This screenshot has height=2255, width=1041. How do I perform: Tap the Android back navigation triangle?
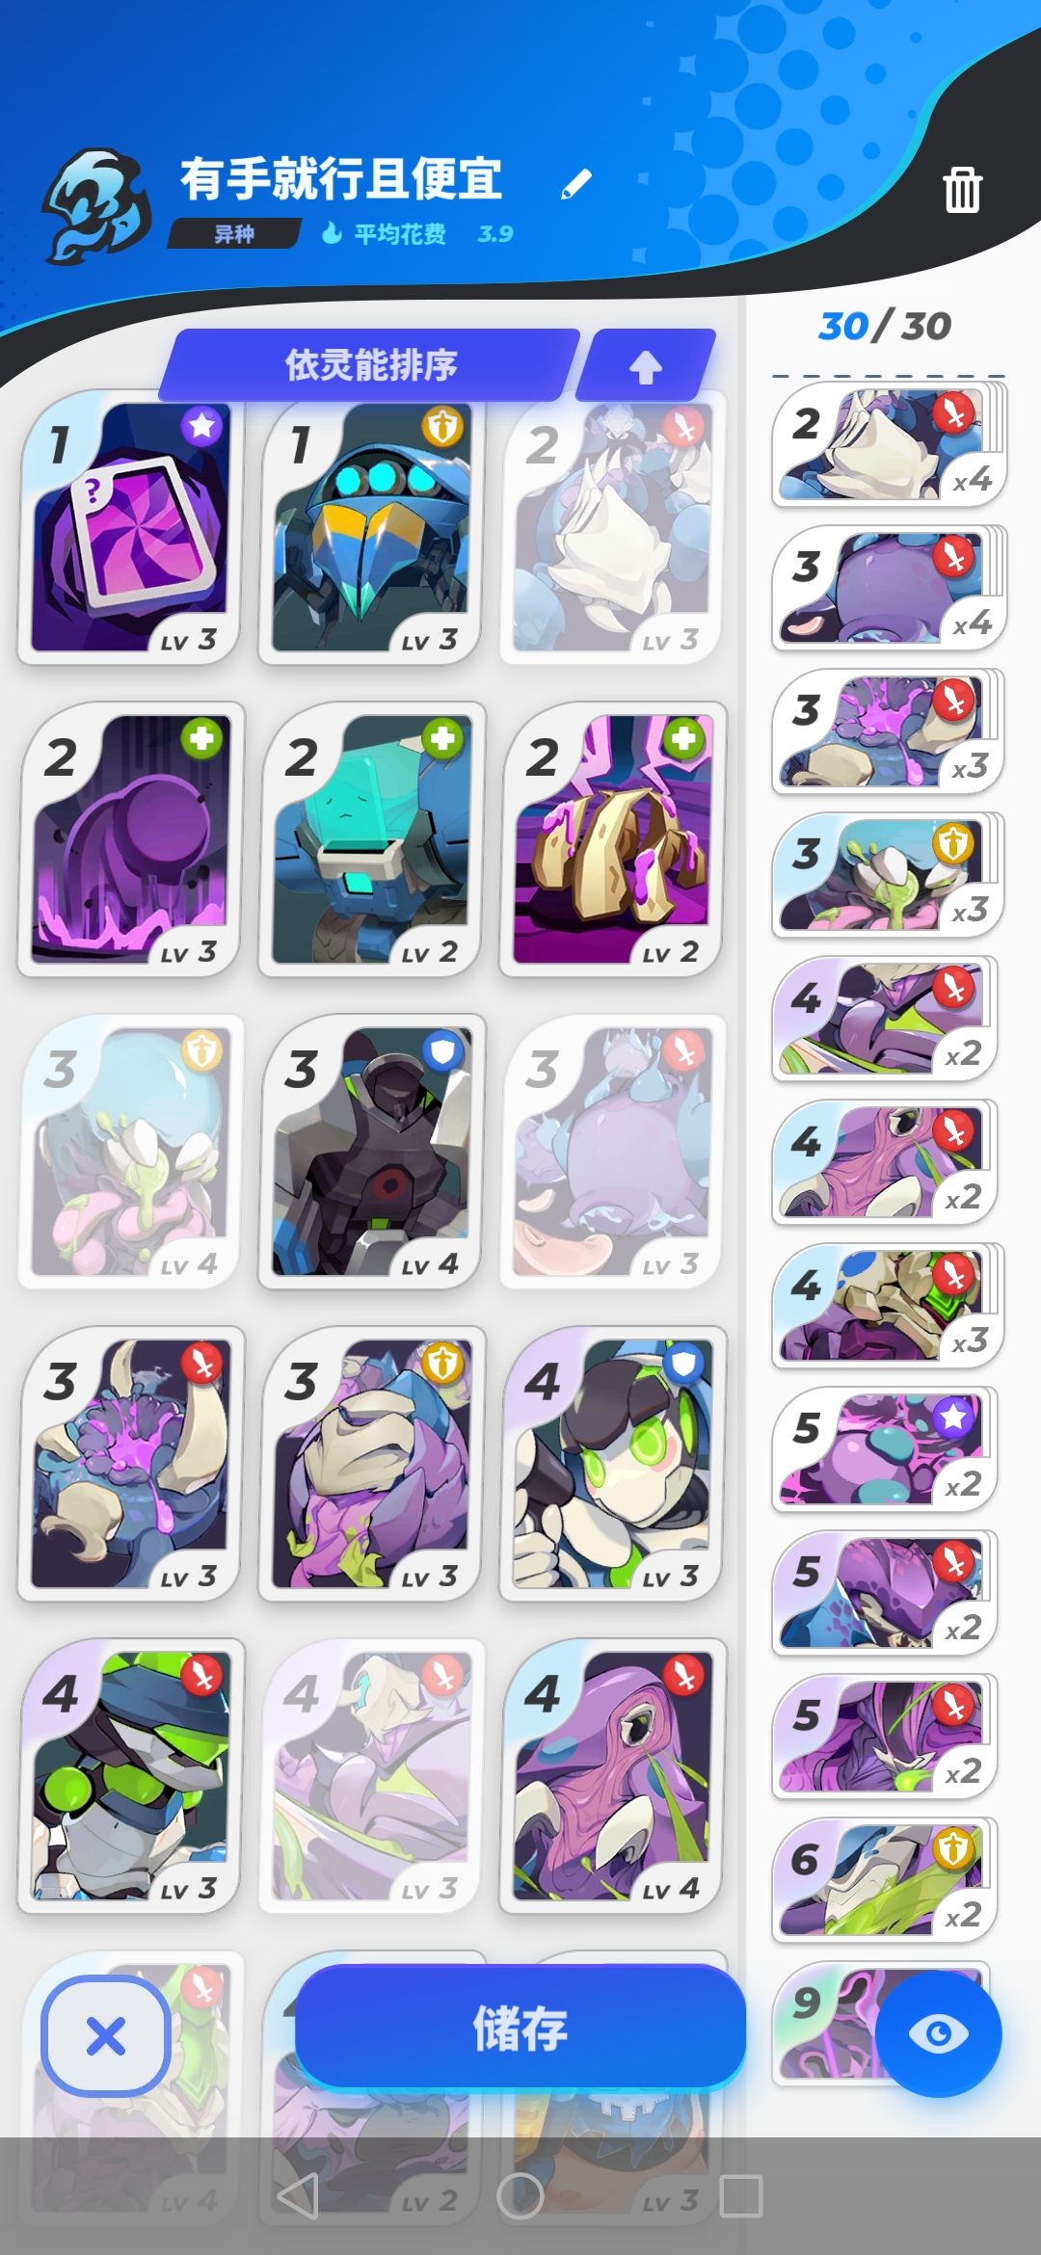pos(298,2196)
